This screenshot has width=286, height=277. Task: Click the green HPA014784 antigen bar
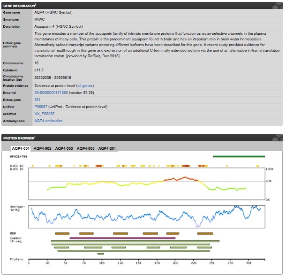(239, 156)
